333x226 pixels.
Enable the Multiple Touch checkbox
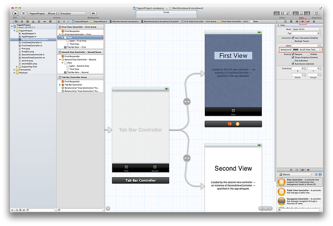[x=293, y=41]
